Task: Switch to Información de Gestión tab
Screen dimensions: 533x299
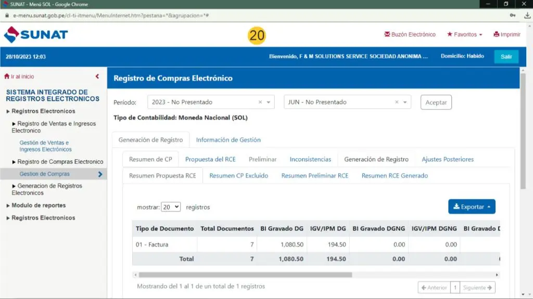Action: click(x=228, y=140)
